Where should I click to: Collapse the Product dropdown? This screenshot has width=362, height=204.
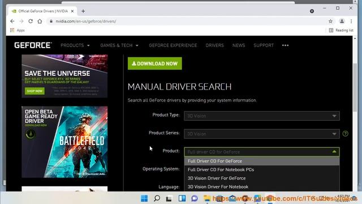pyautogui.click(x=262, y=152)
